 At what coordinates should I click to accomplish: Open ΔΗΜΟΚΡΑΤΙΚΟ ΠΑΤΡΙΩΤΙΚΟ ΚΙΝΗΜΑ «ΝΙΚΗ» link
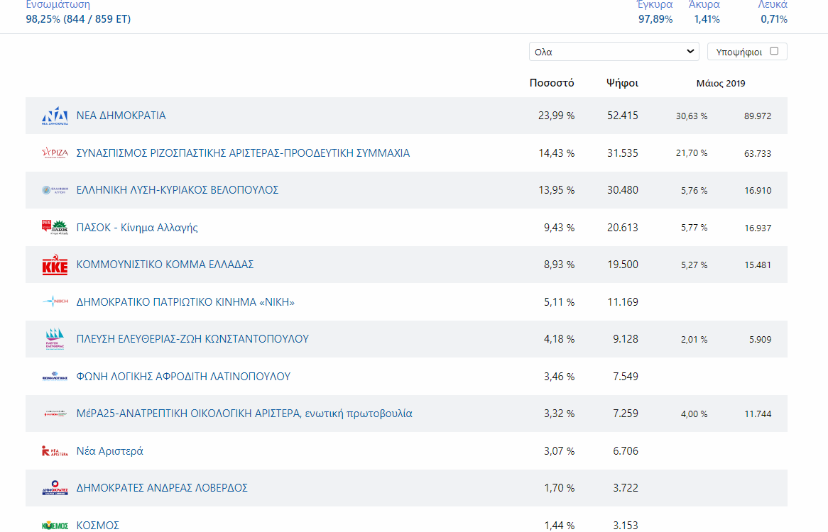click(185, 302)
